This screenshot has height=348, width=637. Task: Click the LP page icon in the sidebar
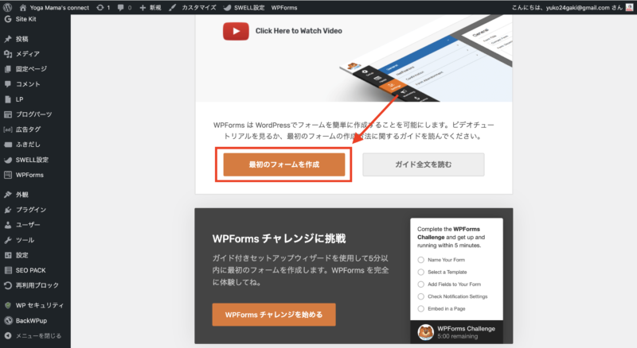tap(8, 99)
